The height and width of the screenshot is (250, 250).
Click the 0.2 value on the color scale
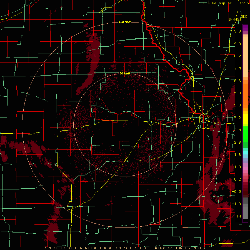click(x=237, y=179)
